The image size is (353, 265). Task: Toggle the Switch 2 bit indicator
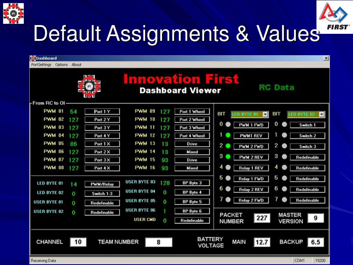(x=284, y=135)
